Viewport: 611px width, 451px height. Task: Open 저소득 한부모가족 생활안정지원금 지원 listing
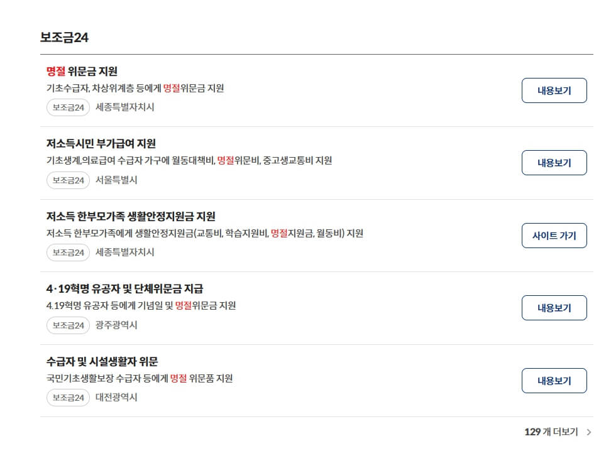[x=128, y=215]
